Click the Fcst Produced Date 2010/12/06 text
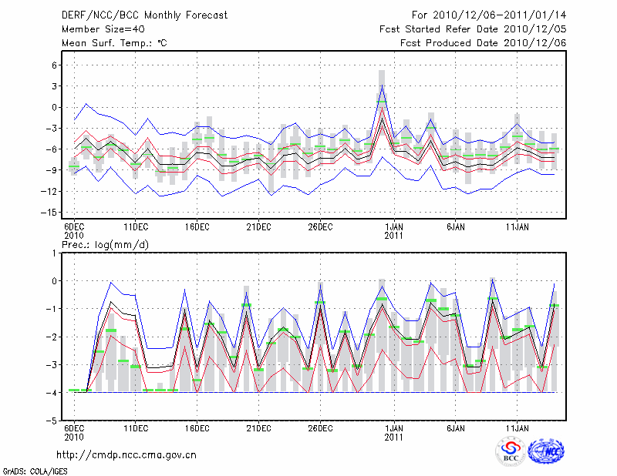617x476 pixels. (x=483, y=43)
